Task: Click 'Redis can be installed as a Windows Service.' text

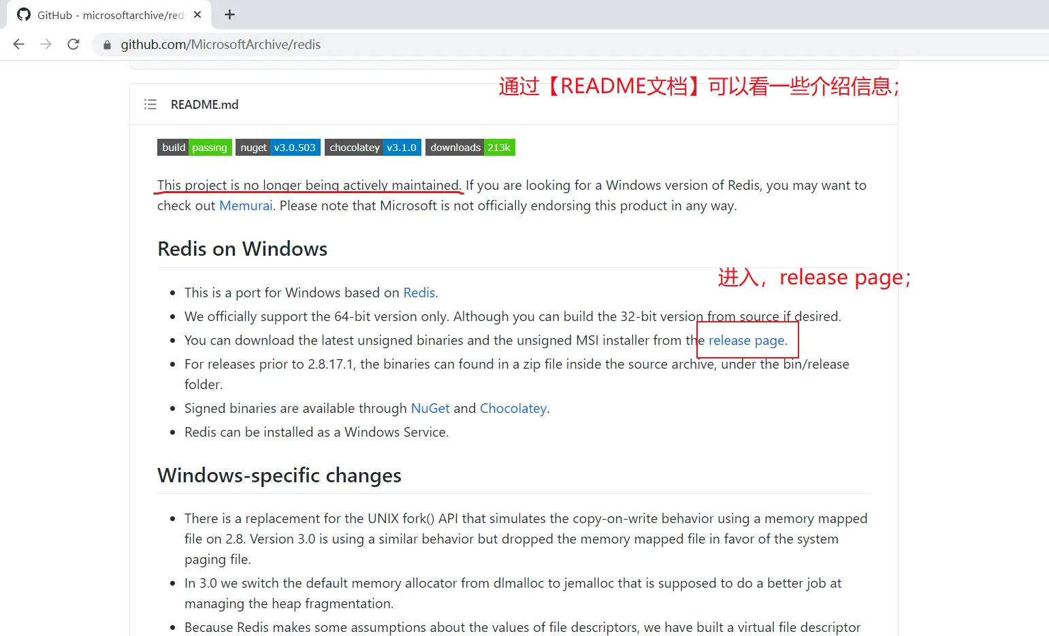Action: 317,432
